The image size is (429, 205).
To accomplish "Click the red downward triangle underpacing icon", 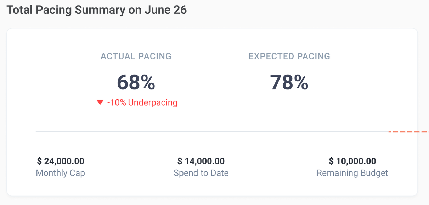I will coord(100,102).
